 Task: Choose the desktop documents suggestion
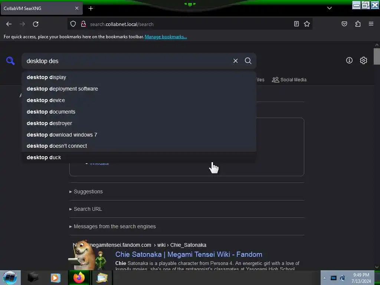139,112
